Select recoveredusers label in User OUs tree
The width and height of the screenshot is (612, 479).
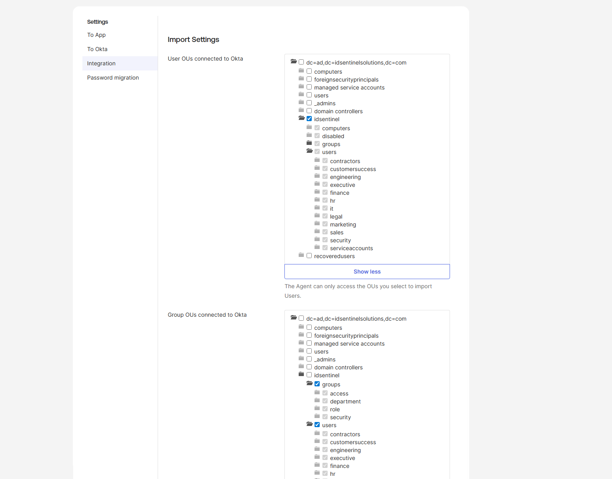pos(334,256)
